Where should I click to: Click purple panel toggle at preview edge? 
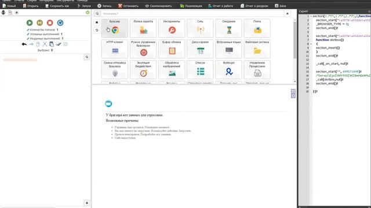point(293,94)
